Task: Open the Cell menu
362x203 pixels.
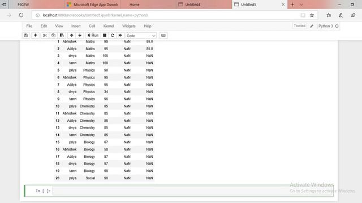Action: pos(92,26)
